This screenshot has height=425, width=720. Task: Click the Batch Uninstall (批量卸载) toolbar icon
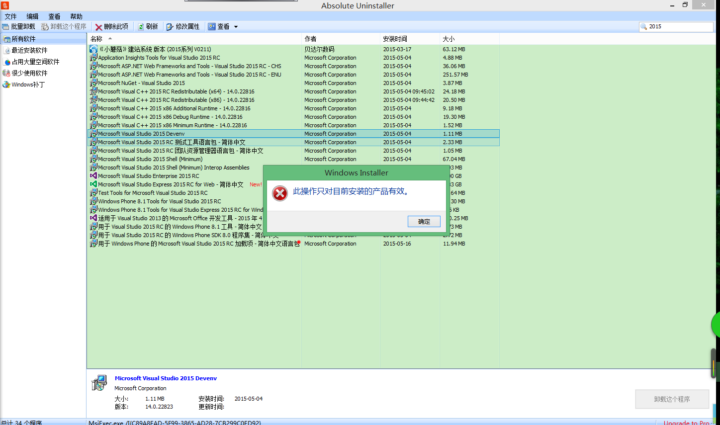pos(5,27)
